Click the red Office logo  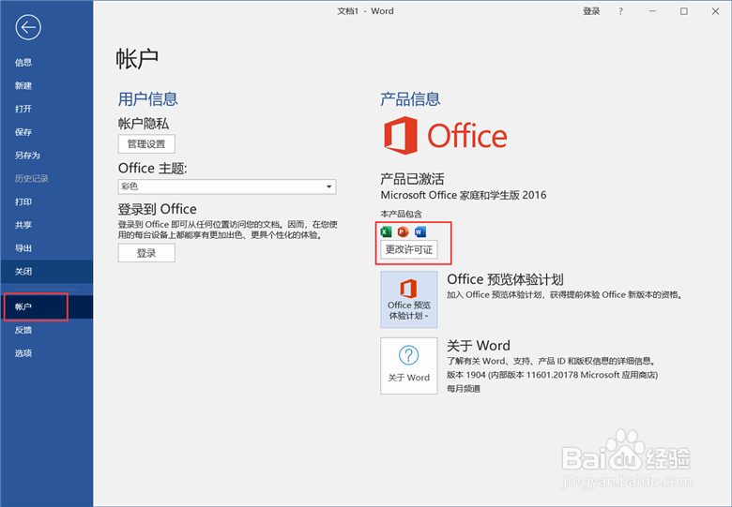[446, 136]
